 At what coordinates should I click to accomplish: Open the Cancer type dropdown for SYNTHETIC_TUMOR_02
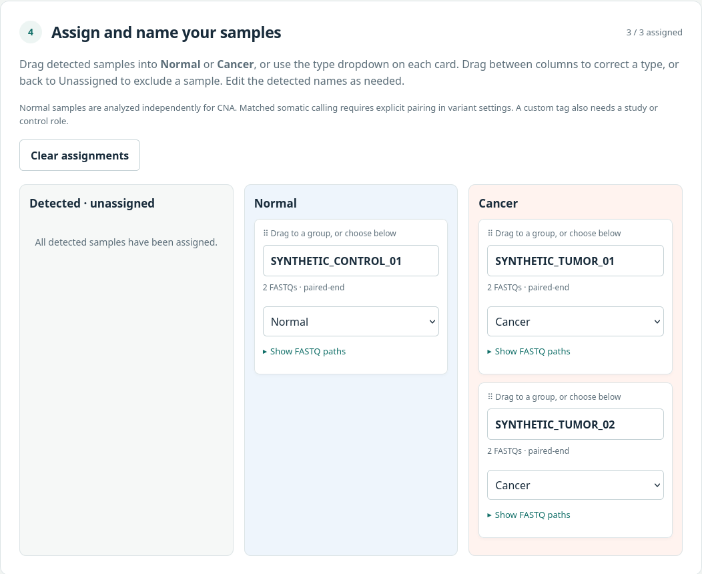pyautogui.click(x=575, y=485)
